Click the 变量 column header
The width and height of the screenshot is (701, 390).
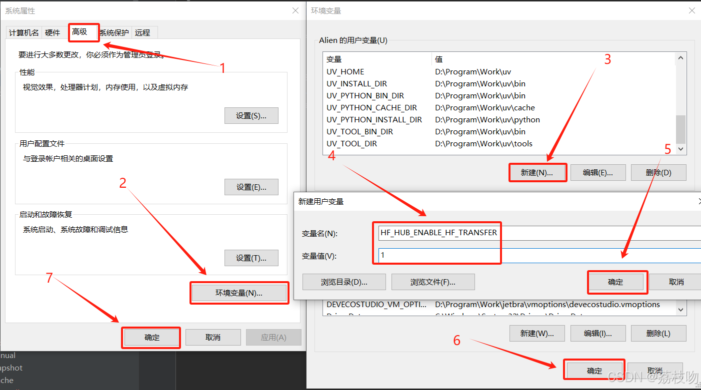377,59
